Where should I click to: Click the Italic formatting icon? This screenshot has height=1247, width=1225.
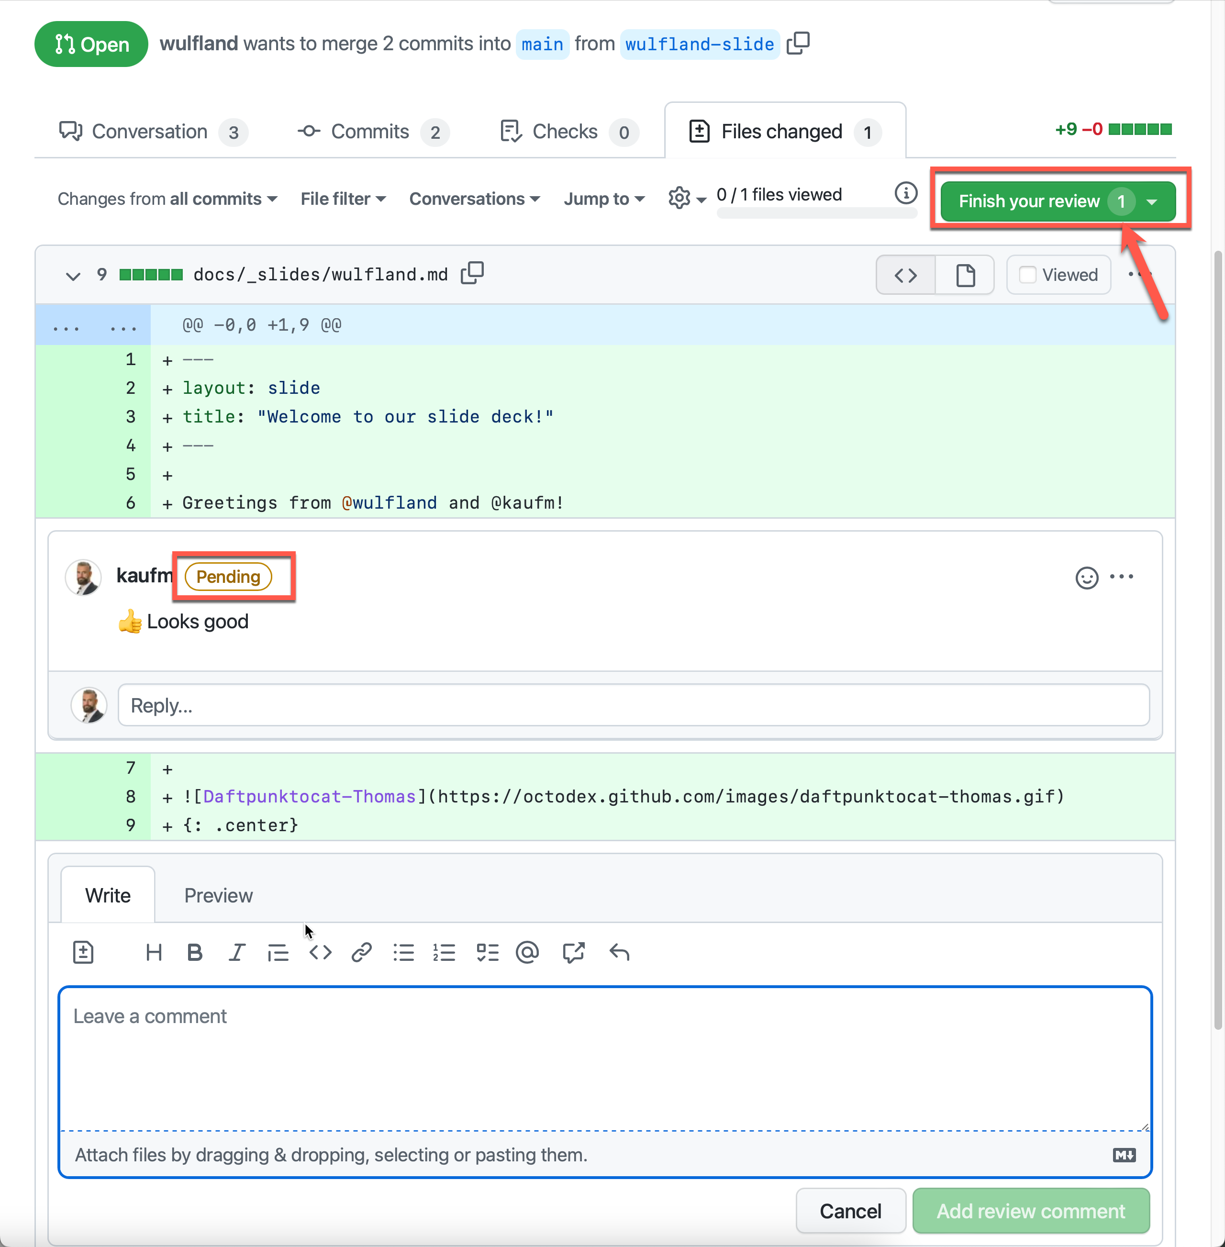[237, 952]
